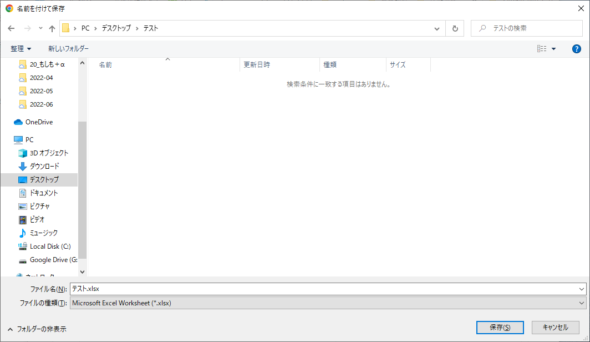Image resolution: width=590 pixels, height=342 pixels.
Task: Click the 3D objects cube icon
Action: pyautogui.click(x=23, y=153)
